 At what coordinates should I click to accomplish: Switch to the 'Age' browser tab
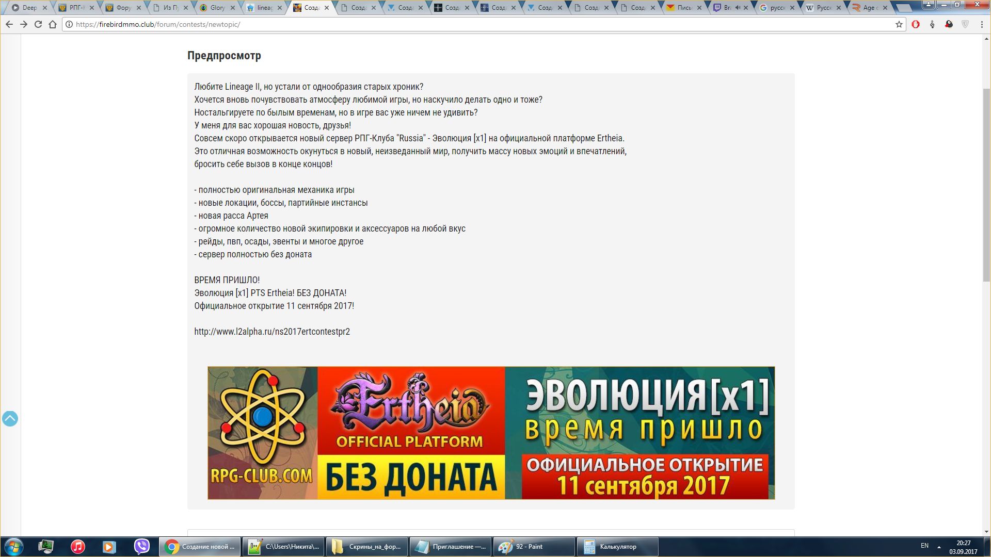pos(870,8)
